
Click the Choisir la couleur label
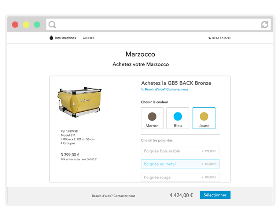click(154, 102)
